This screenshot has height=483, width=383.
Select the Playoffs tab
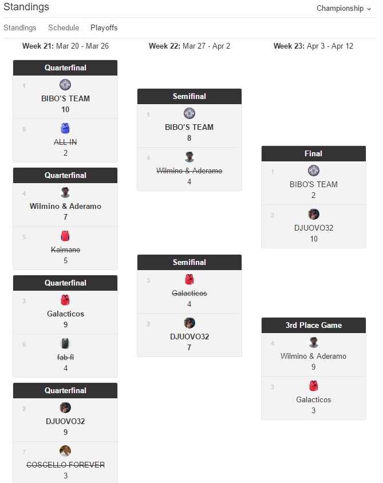(x=104, y=27)
